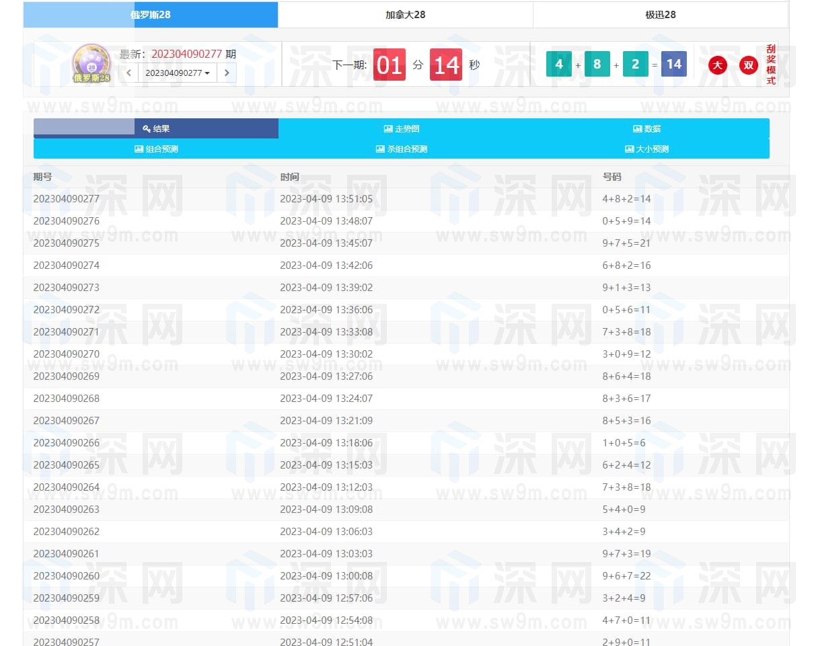Click the red 大 result badge
This screenshot has width=814, height=646.
[x=718, y=65]
